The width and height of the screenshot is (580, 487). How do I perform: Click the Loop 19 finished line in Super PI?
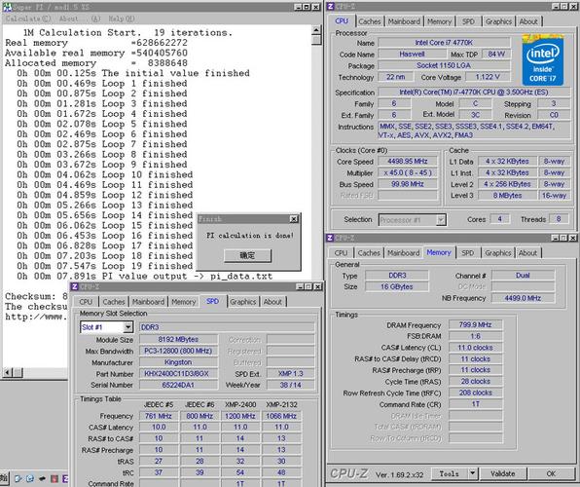tap(105, 266)
